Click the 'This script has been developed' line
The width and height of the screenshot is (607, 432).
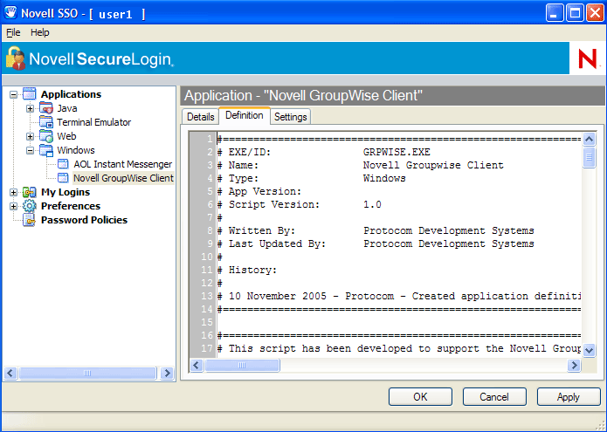399,348
